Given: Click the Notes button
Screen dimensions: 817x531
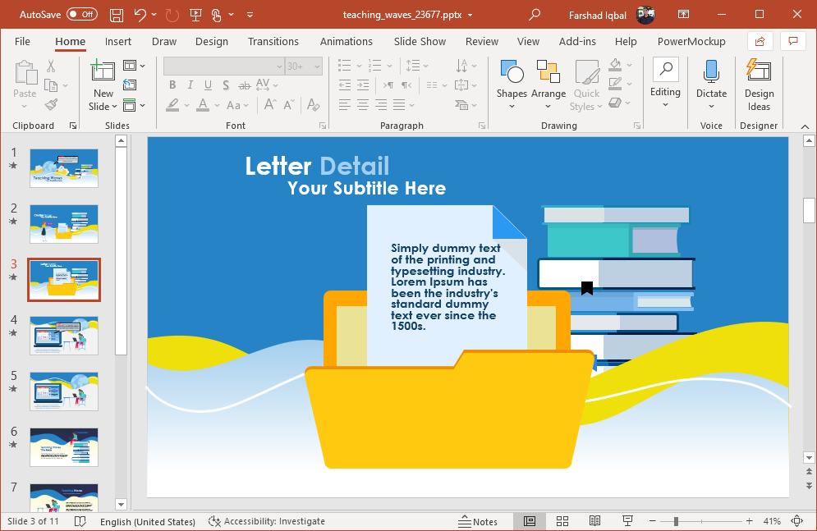Looking at the screenshot, I should [x=477, y=521].
